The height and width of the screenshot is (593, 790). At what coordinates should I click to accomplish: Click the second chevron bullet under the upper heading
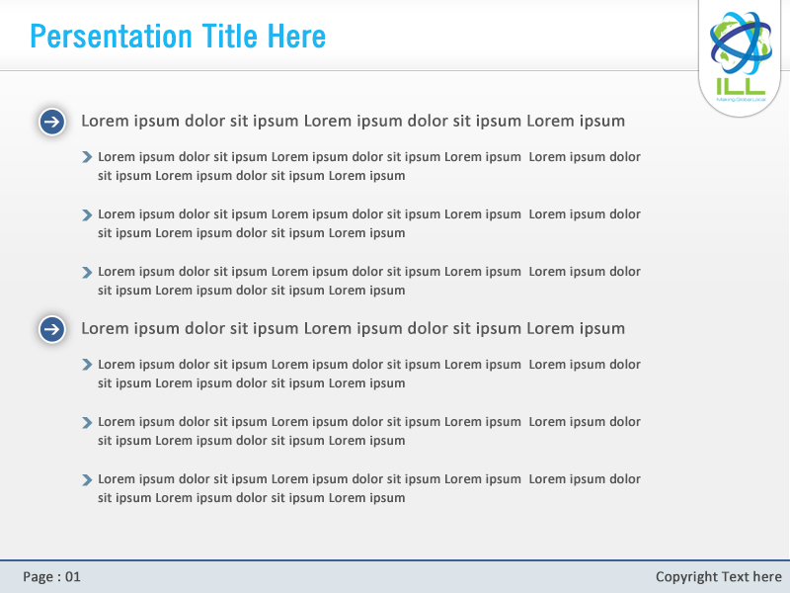[87, 214]
